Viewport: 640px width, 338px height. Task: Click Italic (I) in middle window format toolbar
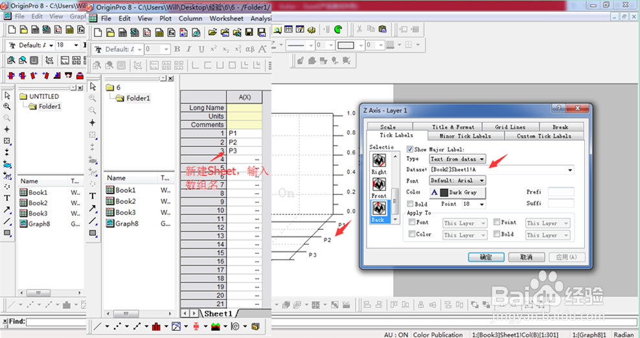pyautogui.click(x=189, y=49)
